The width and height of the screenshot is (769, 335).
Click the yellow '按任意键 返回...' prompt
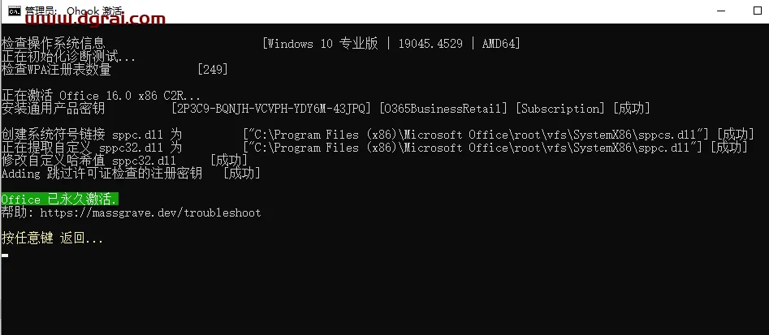click(x=52, y=239)
